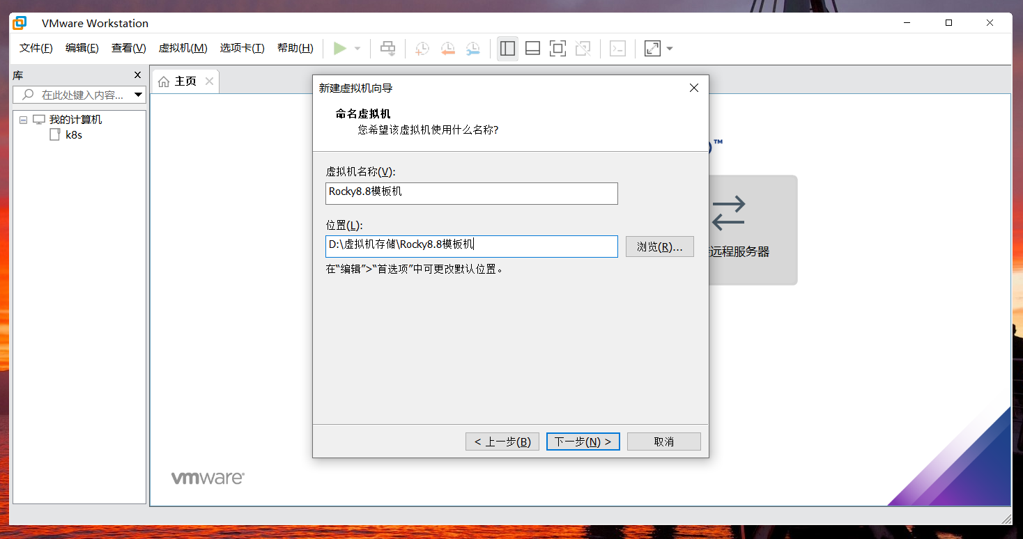Click the hint text about 首选项 default location

tap(415, 269)
